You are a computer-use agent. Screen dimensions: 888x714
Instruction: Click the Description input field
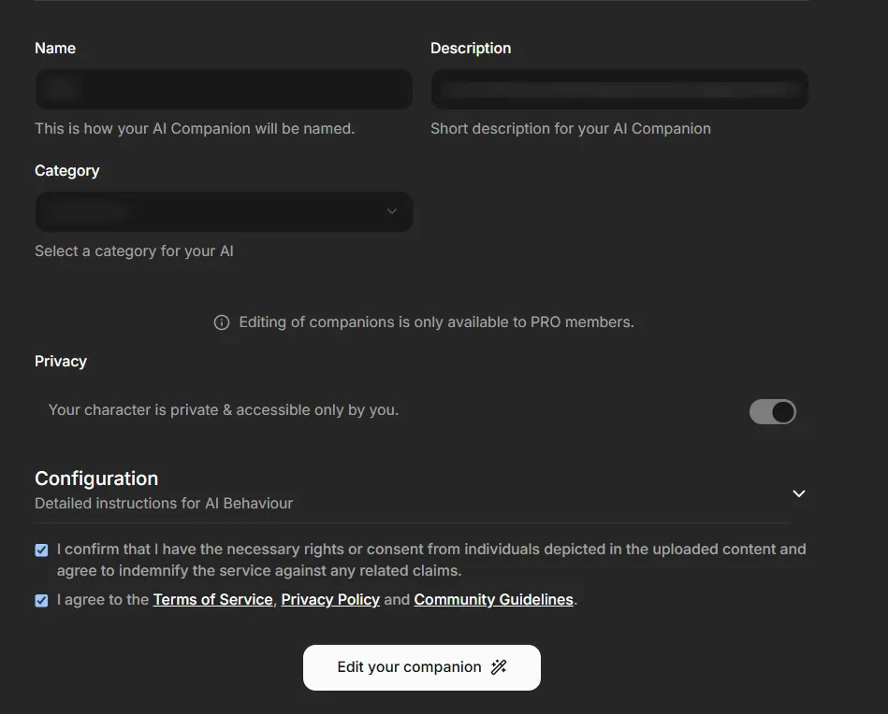(619, 90)
